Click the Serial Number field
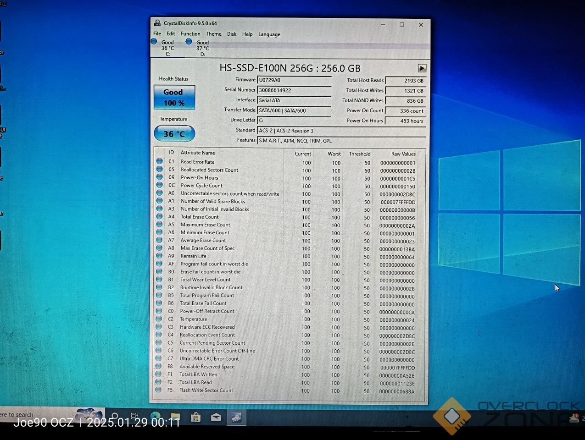This screenshot has height=440, width=585. [294, 90]
